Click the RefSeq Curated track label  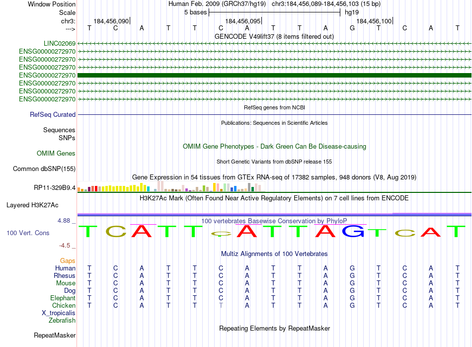53,114
